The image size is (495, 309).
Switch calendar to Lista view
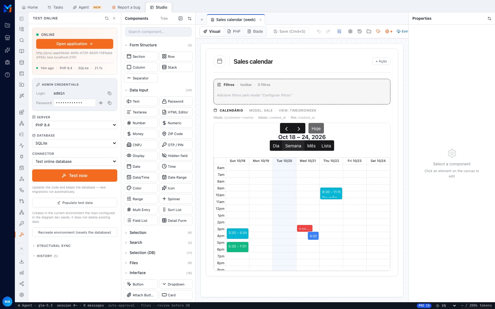pyautogui.click(x=326, y=146)
